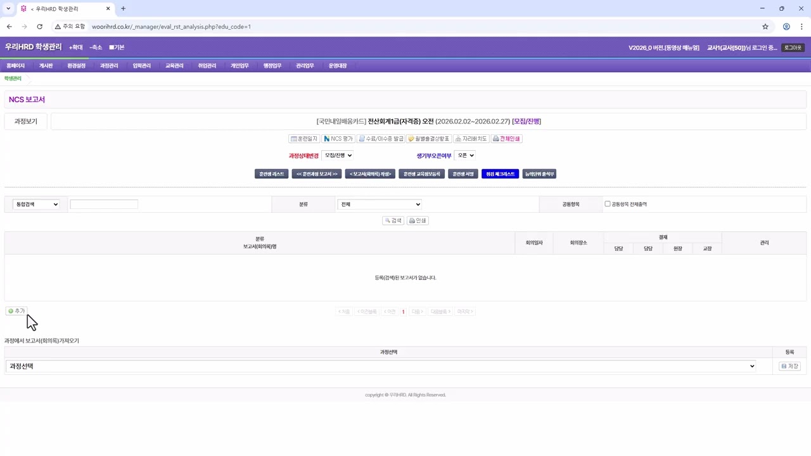Open the 생기부오픈여부 오픈 dropdown

(465, 155)
